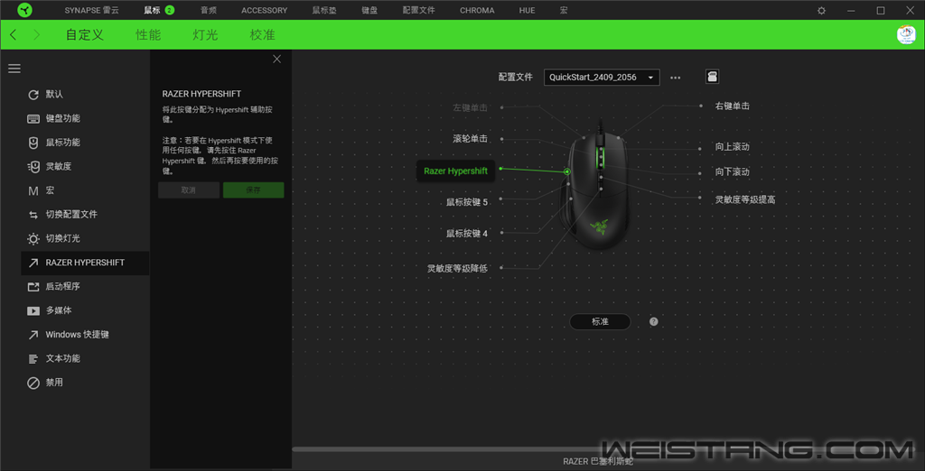Click the green Hypershift button marker on mouse
Screen dimensions: 925x471
(566, 171)
